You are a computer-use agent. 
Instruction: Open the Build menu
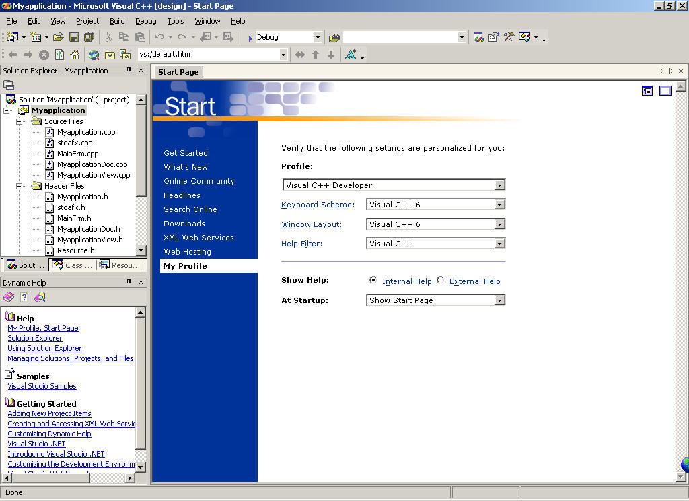coord(117,21)
